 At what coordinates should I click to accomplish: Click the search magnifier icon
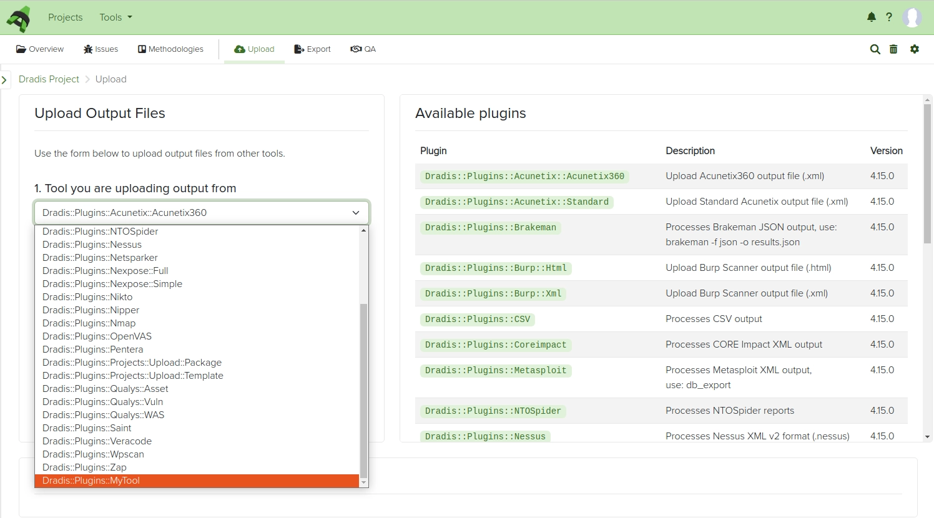point(875,49)
